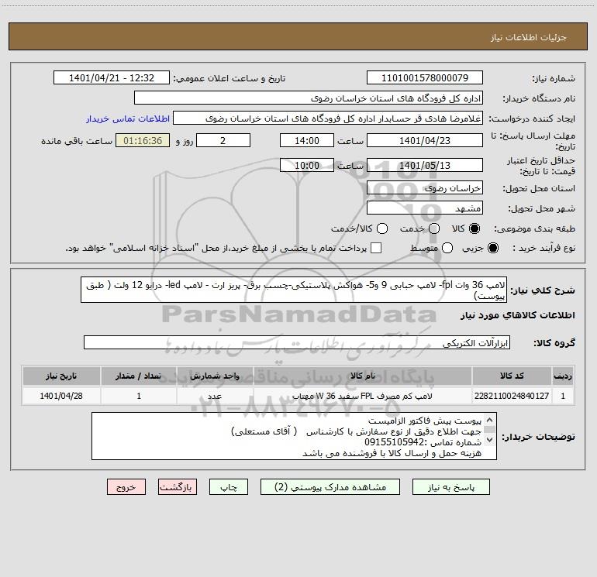
Task: Select the متوسط purchase type radio
Action: (x=447, y=248)
